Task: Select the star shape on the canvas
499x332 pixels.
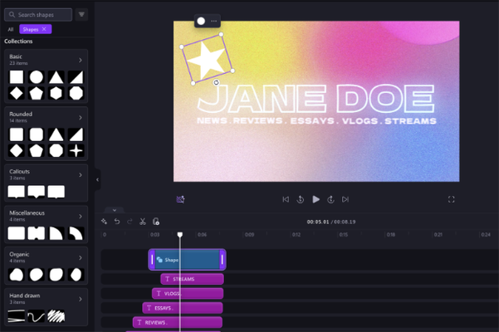Action: (x=207, y=59)
